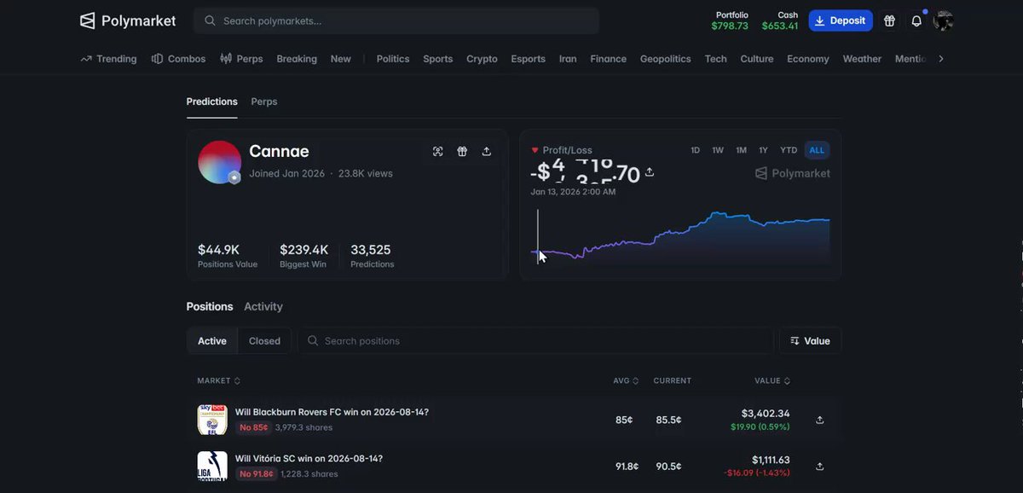
Task: Open the Crypto category
Action: [x=482, y=59]
